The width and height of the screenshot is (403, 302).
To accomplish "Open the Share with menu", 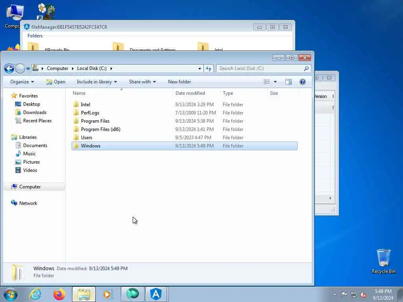I will (142, 82).
